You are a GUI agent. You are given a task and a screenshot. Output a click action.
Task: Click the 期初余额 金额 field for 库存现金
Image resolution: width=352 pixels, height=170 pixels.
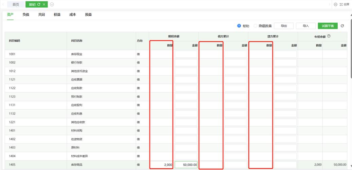186,54
